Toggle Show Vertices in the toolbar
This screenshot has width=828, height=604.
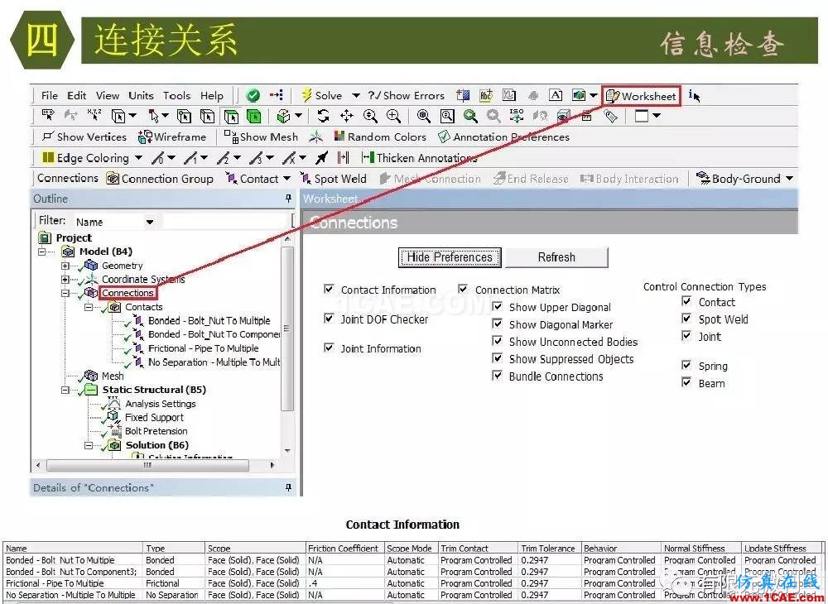pyautogui.click(x=84, y=137)
